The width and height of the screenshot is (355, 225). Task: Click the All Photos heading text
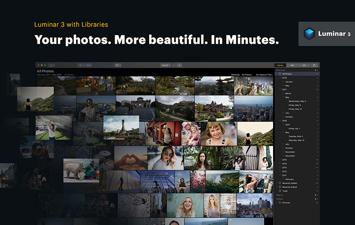[45, 71]
